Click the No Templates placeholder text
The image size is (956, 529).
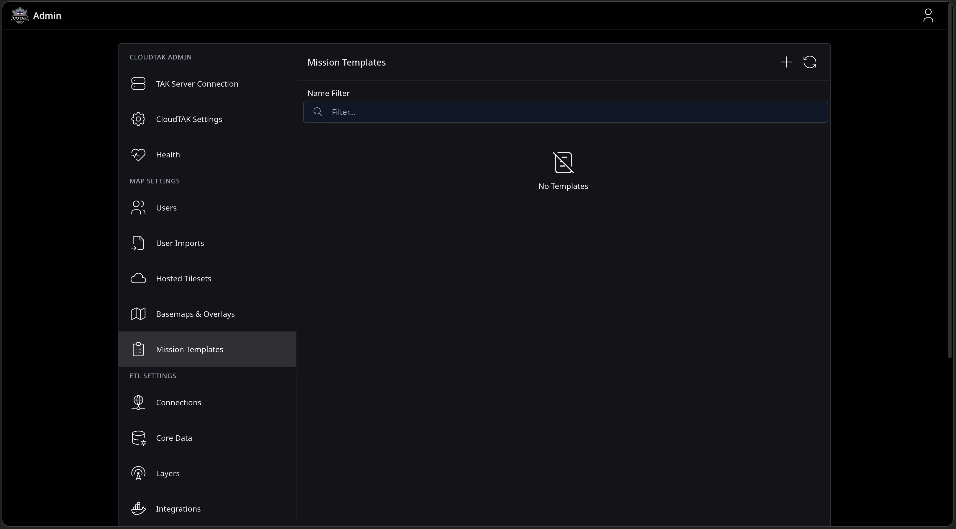pos(563,186)
